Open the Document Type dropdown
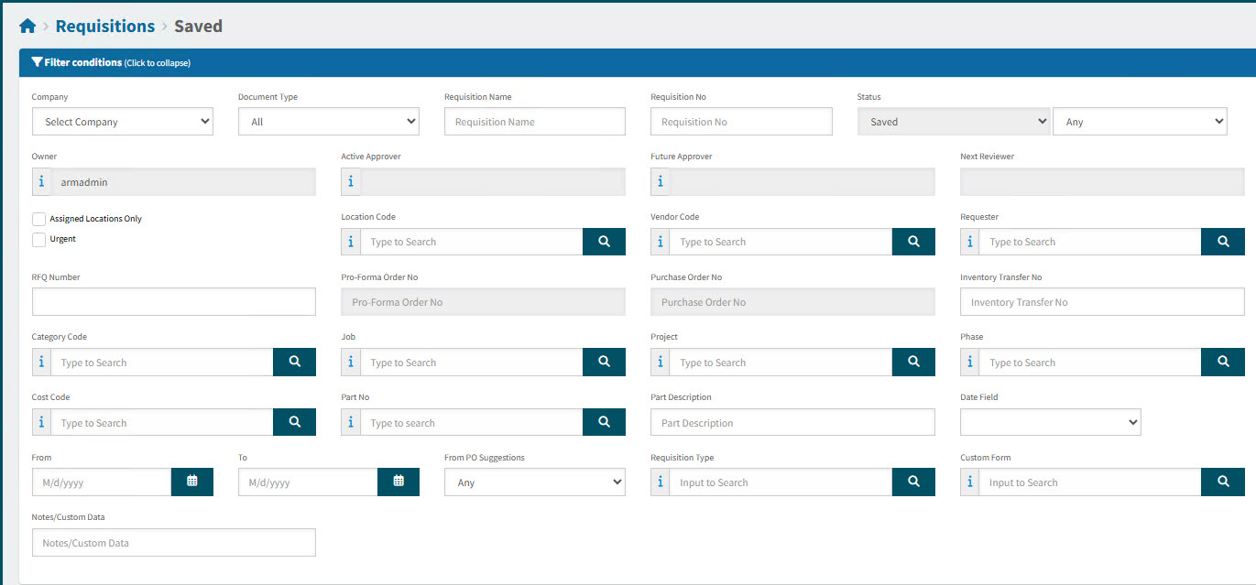The image size is (1256, 585). [x=328, y=121]
